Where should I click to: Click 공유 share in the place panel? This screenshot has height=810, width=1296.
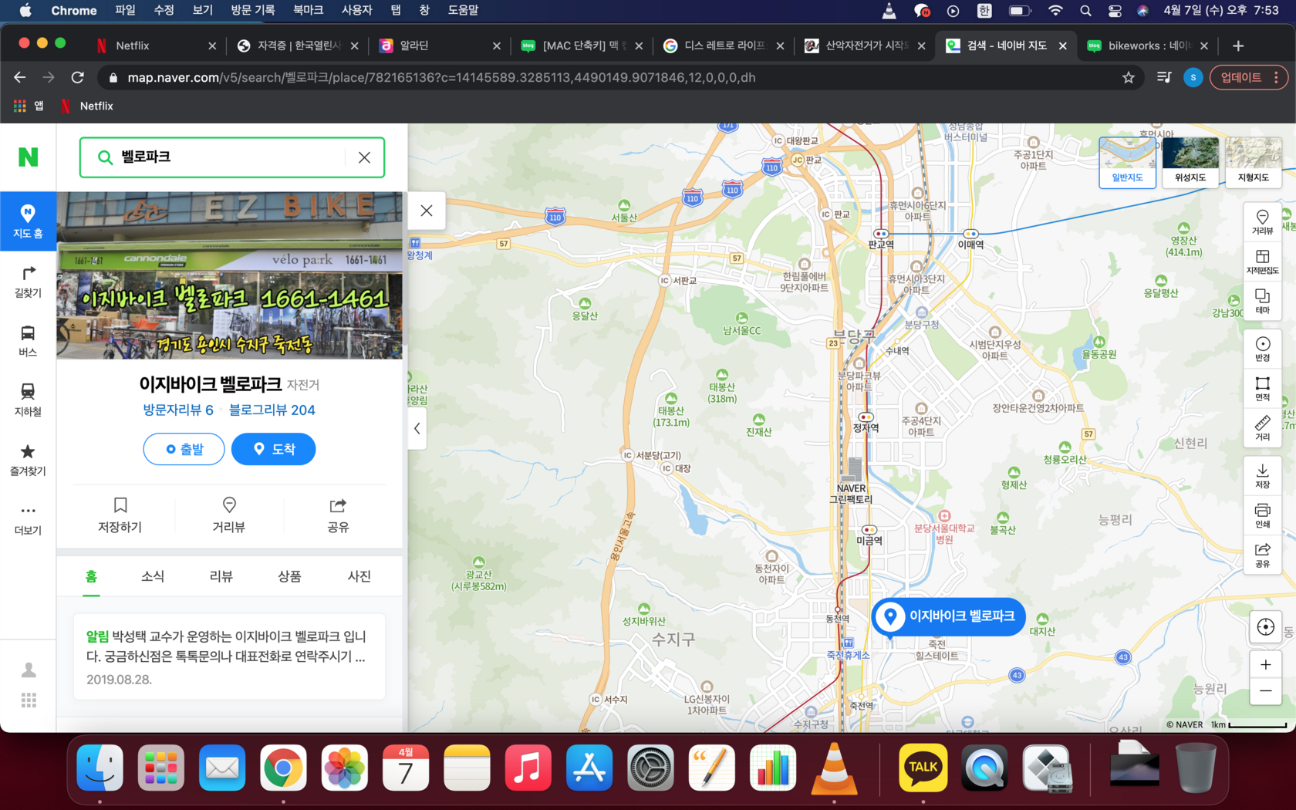tap(338, 515)
